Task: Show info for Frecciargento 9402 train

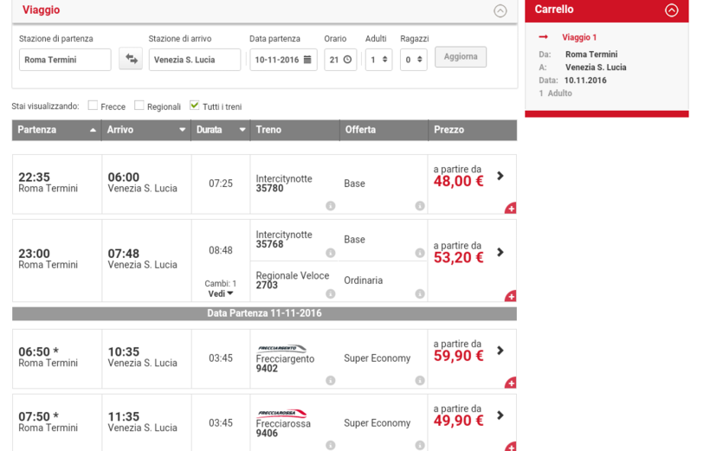Action: pos(330,380)
